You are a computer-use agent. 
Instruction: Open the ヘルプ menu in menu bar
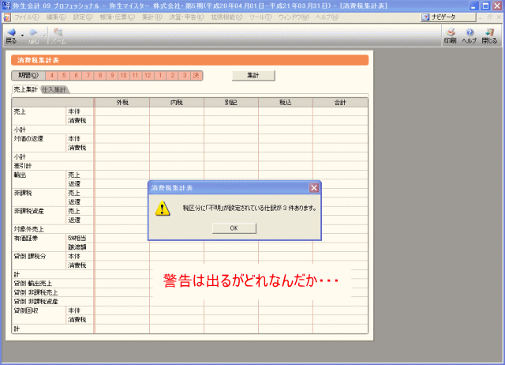pyautogui.click(x=327, y=17)
